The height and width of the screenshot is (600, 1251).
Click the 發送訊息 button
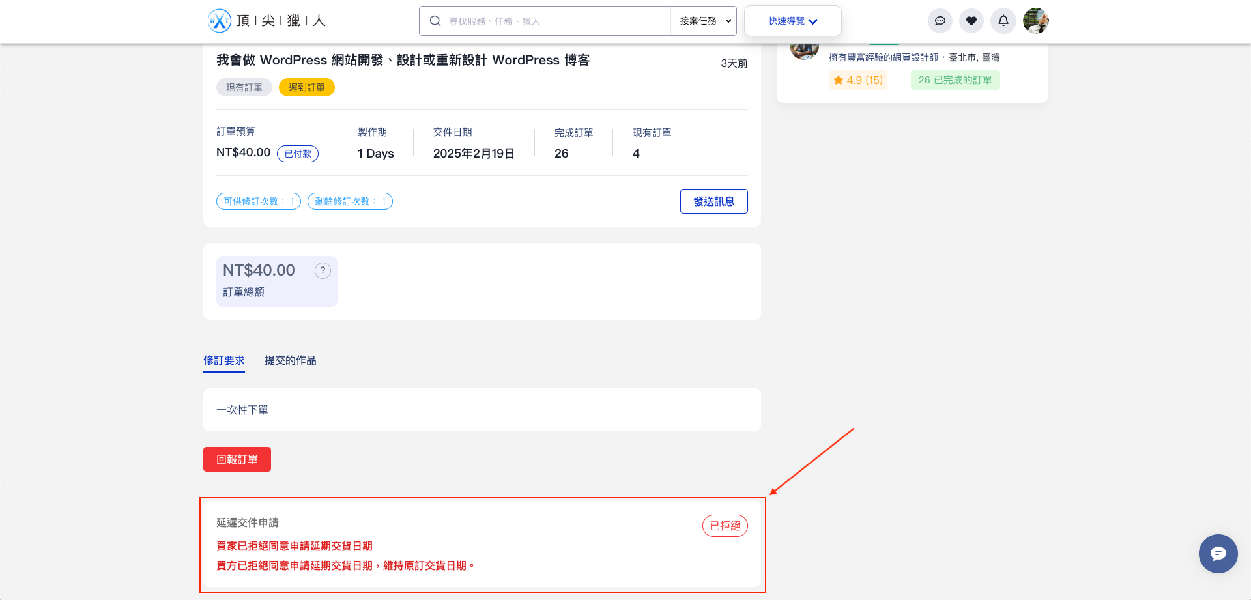tap(713, 201)
